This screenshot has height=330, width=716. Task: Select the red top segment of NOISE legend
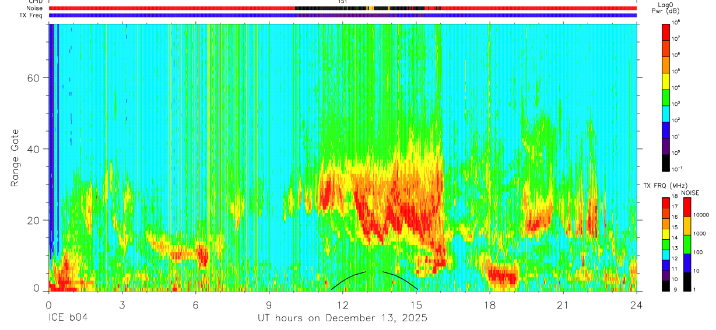(x=686, y=207)
